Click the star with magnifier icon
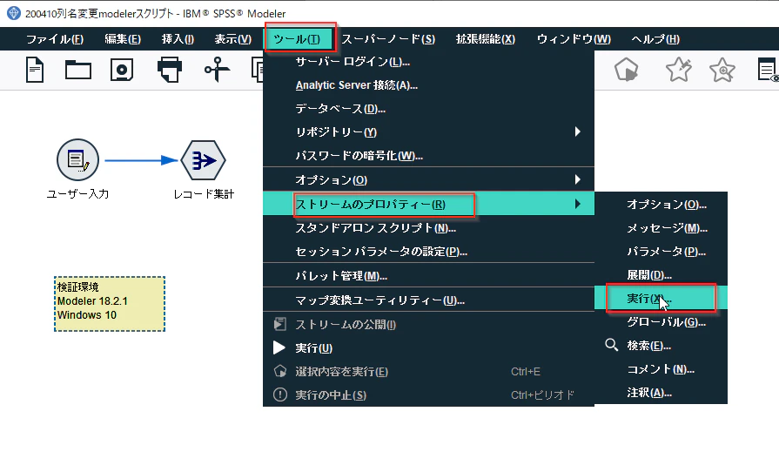Image resolution: width=779 pixels, height=472 pixels. tap(722, 70)
